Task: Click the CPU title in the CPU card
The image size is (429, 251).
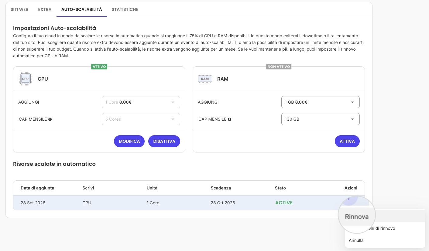Action: point(43,79)
